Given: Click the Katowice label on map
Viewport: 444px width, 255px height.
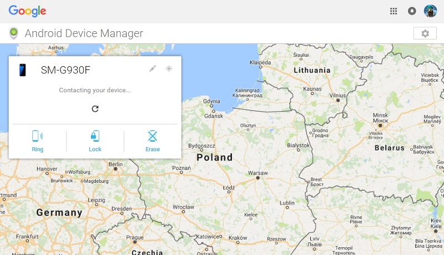Looking at the screenshot, I should 208,236.
